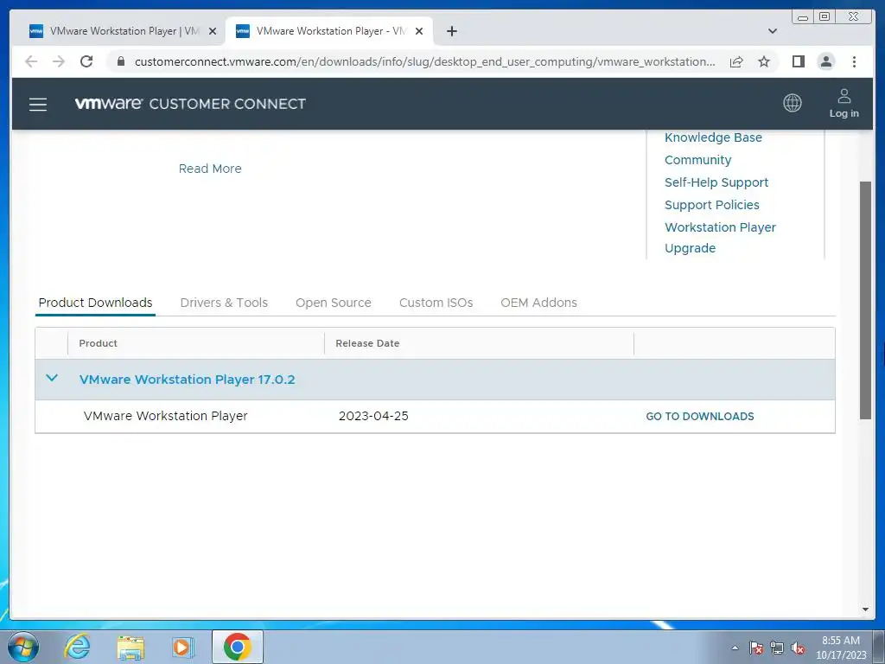Click the VMware Workstation Player product cell
This screenshot has height=664, width=885.
click(165, 416)
